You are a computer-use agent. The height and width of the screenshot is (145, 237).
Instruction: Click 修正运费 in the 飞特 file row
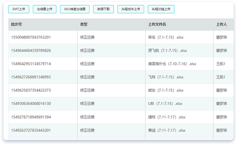[x=87, y=77]
